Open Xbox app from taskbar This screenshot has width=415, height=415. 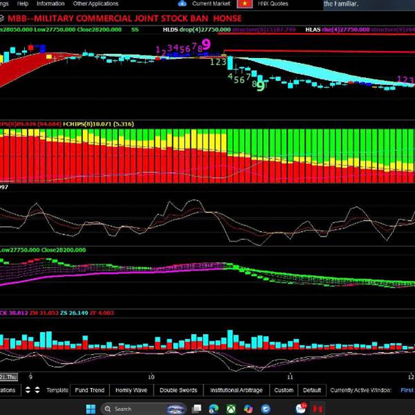point(231,409)
